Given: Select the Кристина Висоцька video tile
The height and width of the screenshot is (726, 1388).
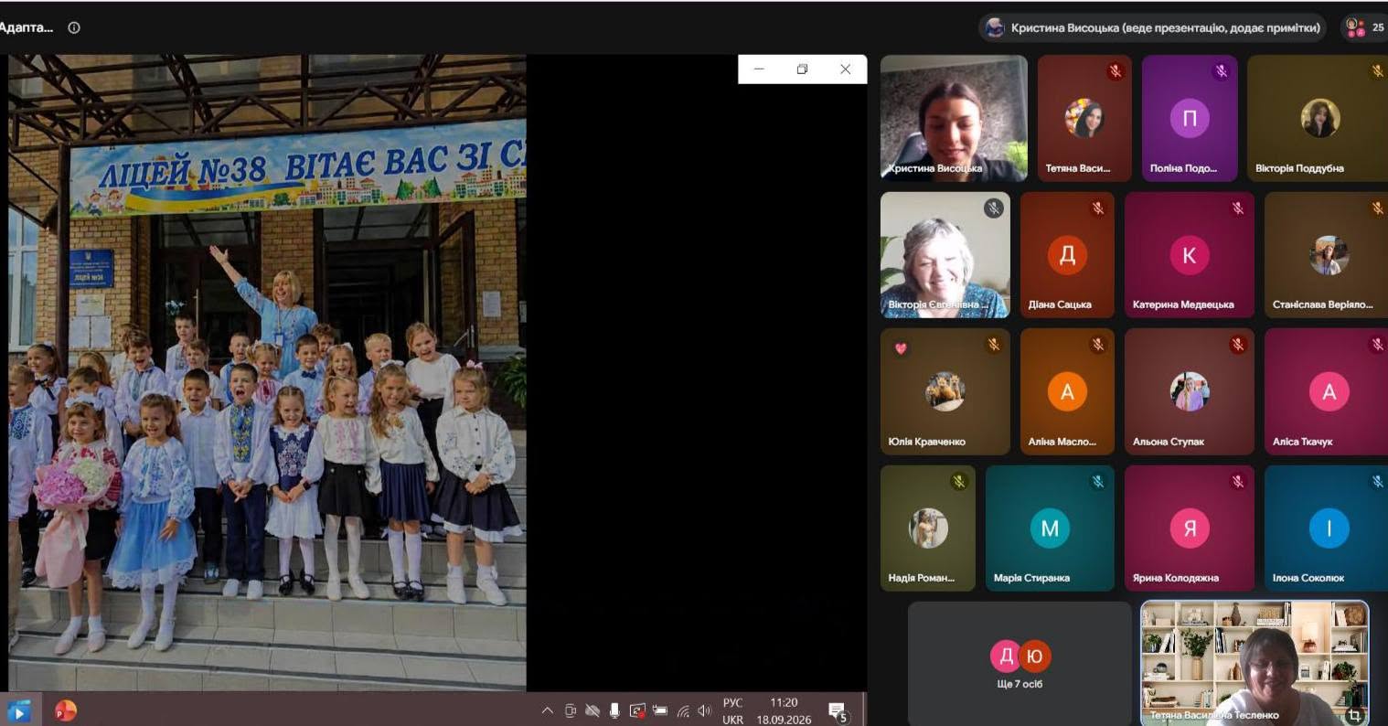Looking at the screenshot, I should coord(954,118).
